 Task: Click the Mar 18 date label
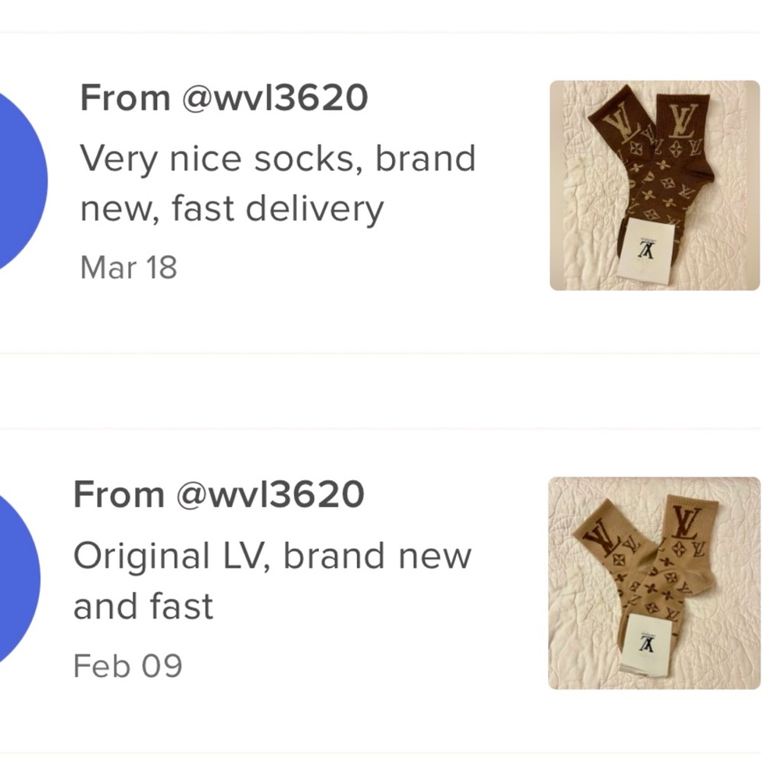(x=127, y=268)
